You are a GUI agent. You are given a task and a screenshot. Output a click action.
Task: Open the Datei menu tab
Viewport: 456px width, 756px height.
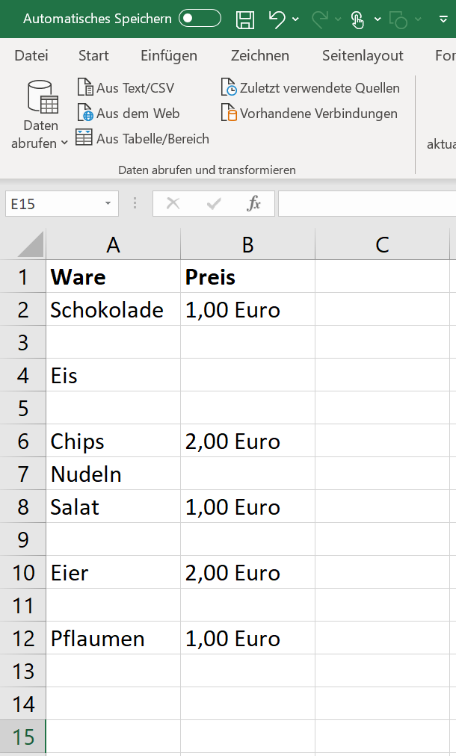[31, 55]
